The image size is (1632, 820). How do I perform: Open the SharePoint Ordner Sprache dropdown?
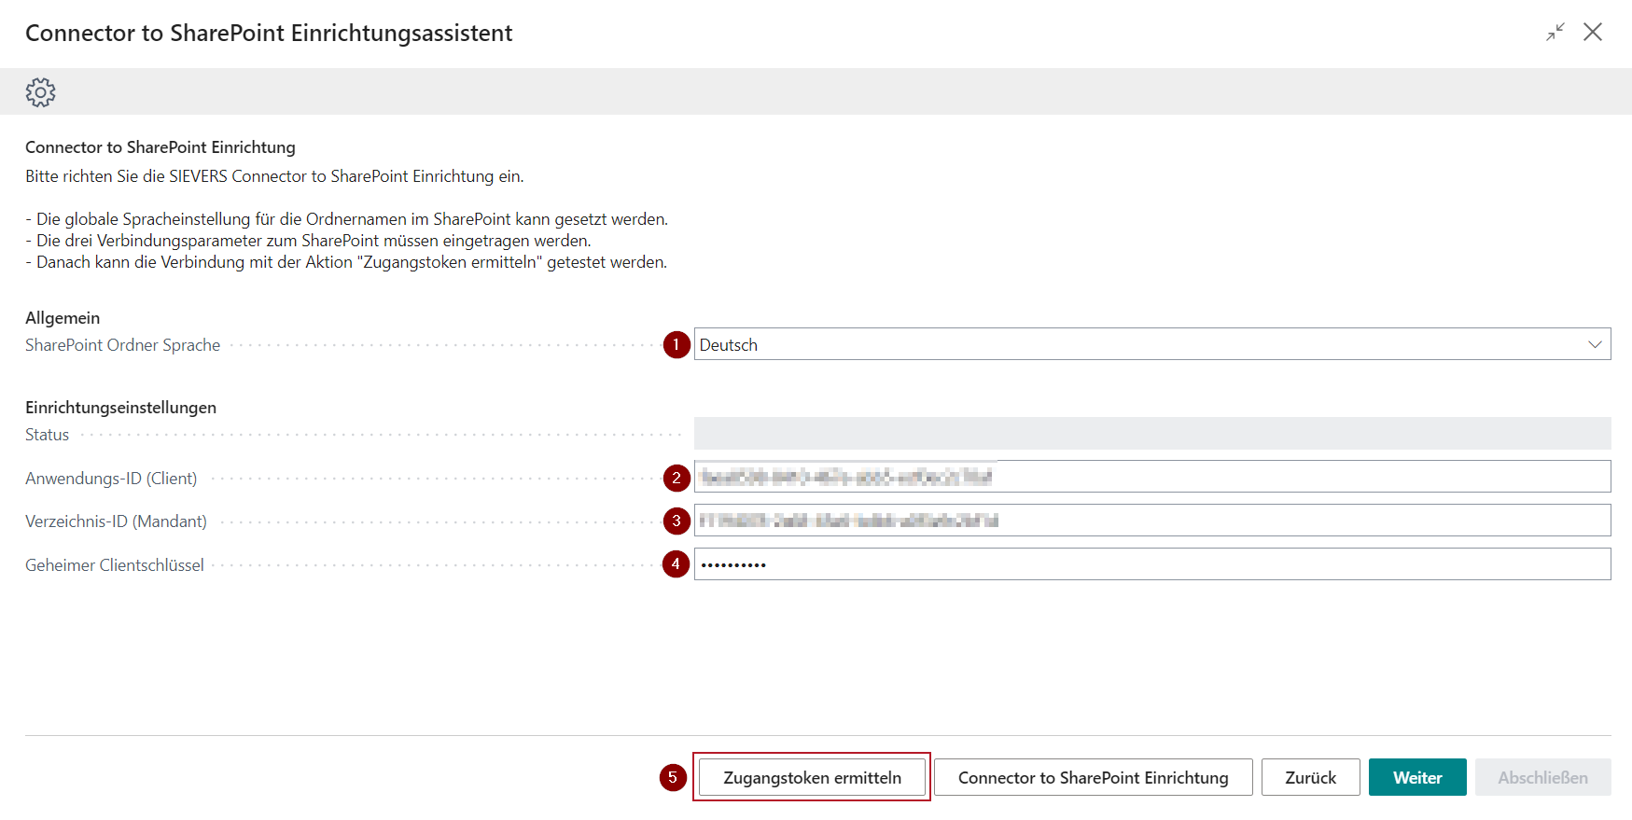click(x=1151, y=344)
